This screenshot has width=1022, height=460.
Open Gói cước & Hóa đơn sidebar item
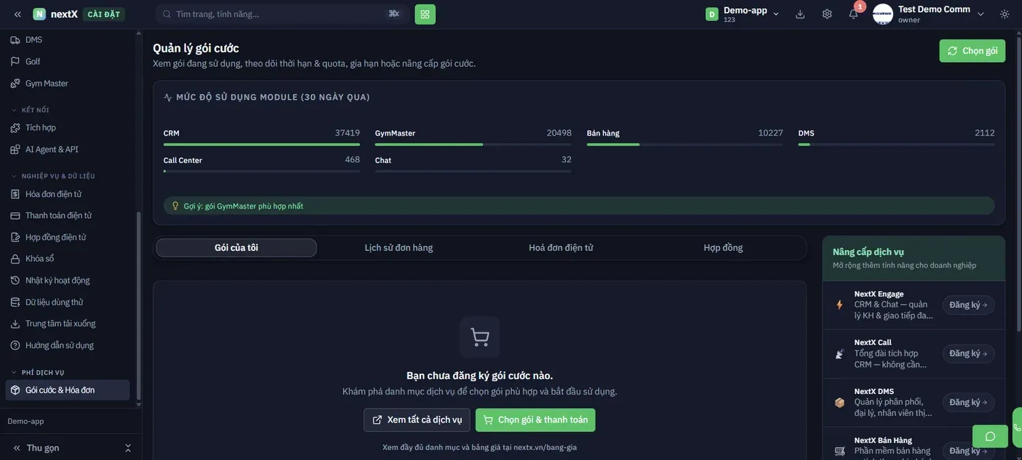[67, 390]
